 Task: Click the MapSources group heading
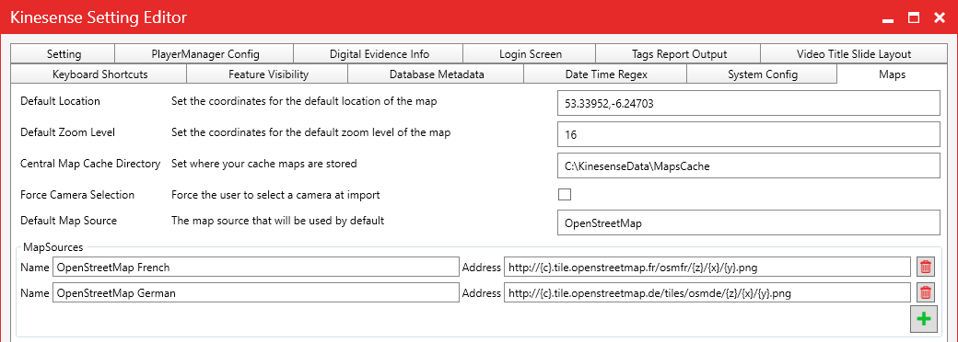point(53,247)
